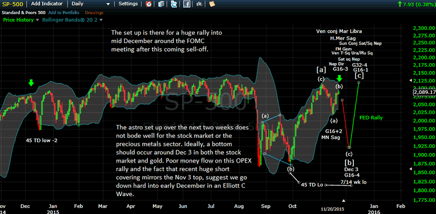Share chart via Twitter bird icon
436x214 pixels.
tap(174, 4)
